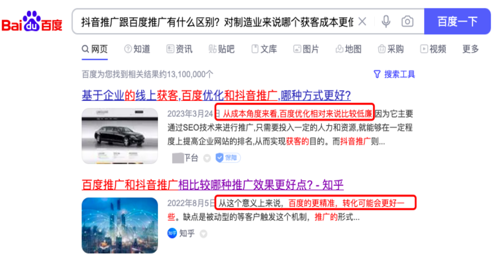Viewport: 496px width, 264px height.
Task: Clear the search box with the X icon
Action: coord(363,22)
